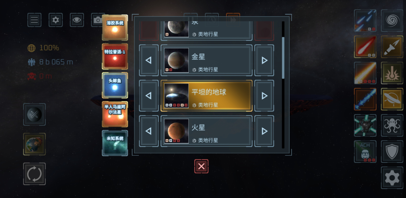Select the octopus monster weapon icon

[392, 125]
